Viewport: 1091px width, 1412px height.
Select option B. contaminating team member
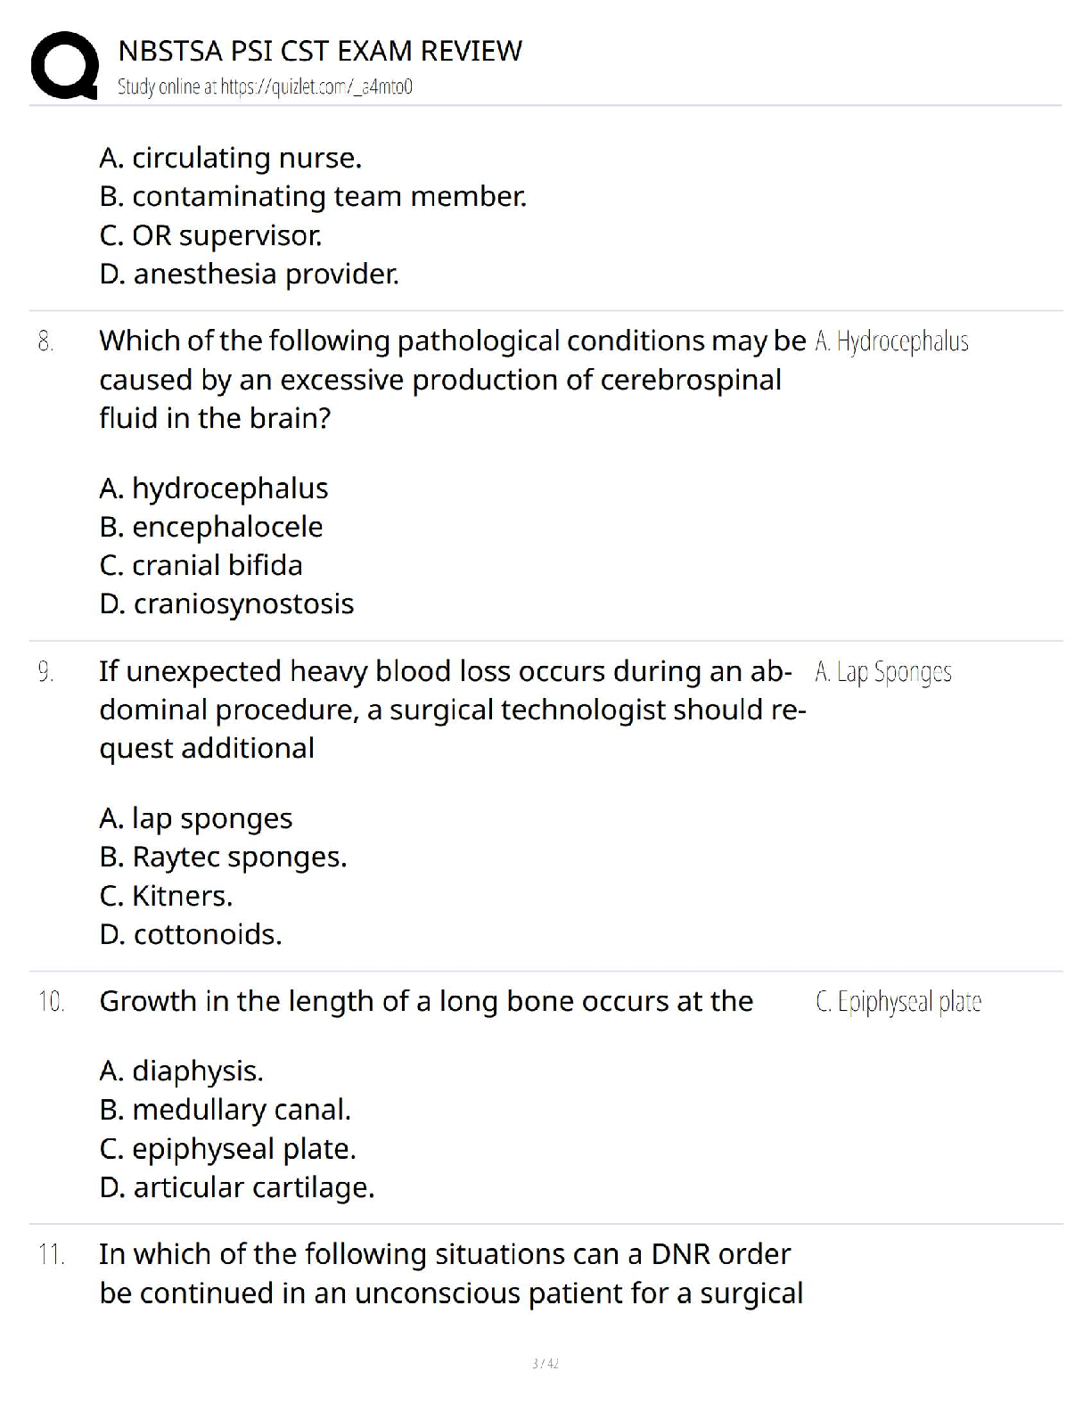pyautogui.click(x=313, y=196)
